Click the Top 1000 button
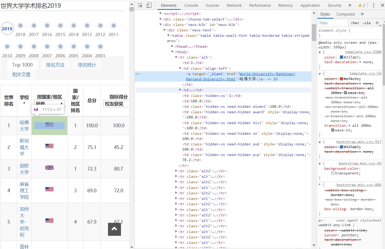385x249 pixels. [x=22, y=65]
